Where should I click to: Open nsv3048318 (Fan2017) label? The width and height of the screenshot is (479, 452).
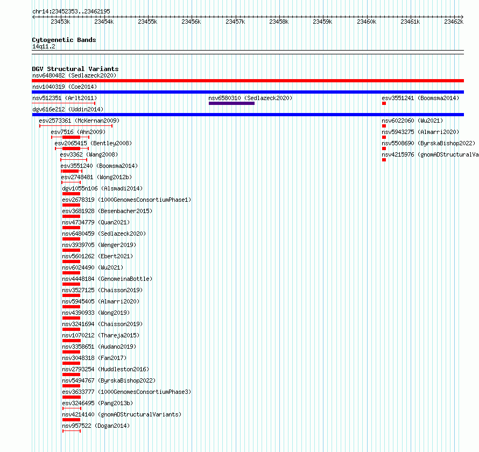pyautogui.click(x=94, y=358)
